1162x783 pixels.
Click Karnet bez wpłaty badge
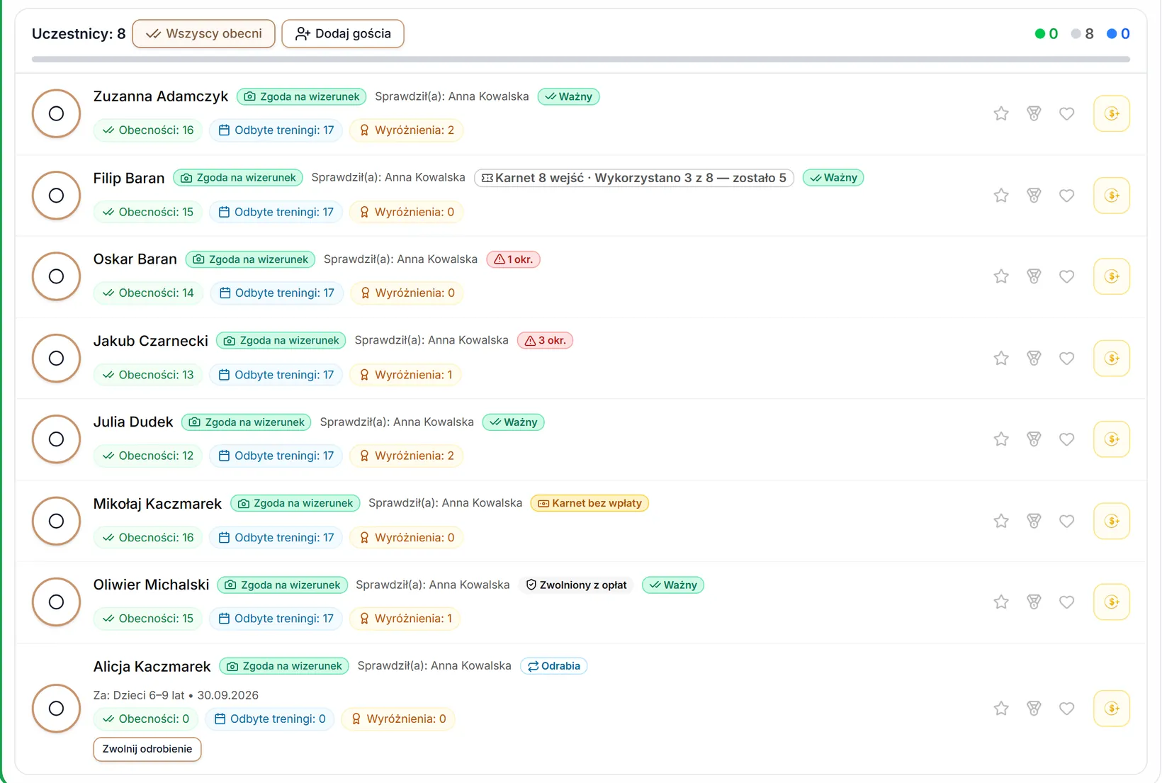click(x=590, y=503)
